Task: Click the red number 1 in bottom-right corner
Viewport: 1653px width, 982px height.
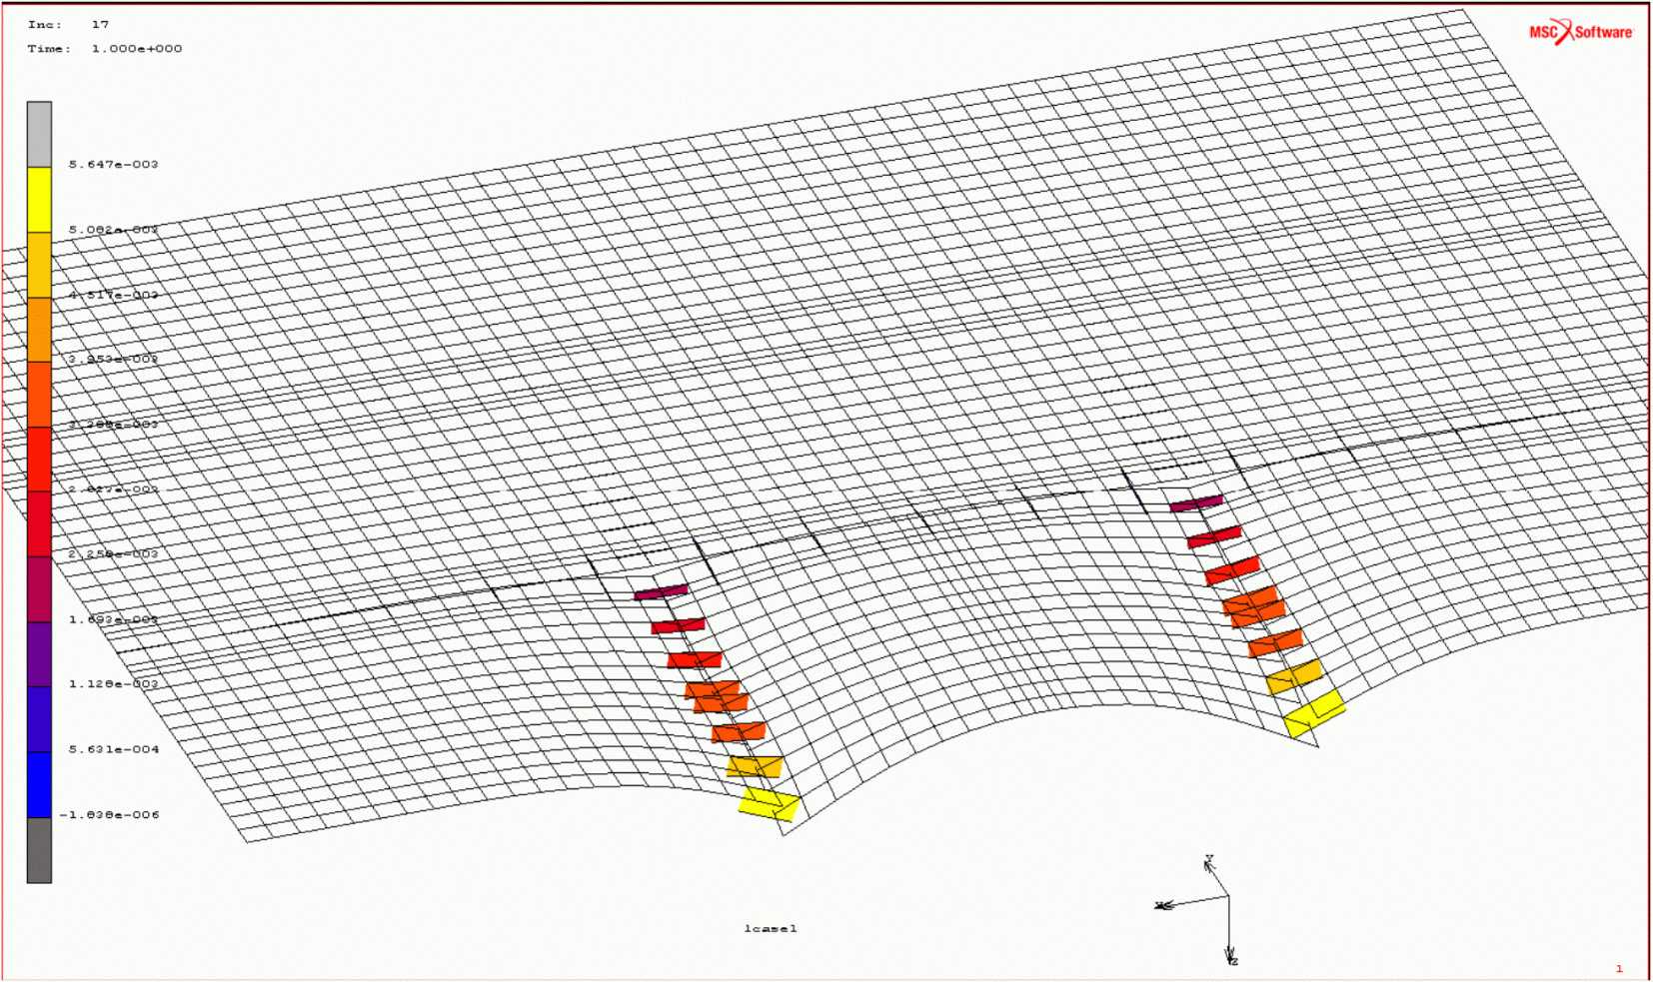Action: (x=1619, y=968)
